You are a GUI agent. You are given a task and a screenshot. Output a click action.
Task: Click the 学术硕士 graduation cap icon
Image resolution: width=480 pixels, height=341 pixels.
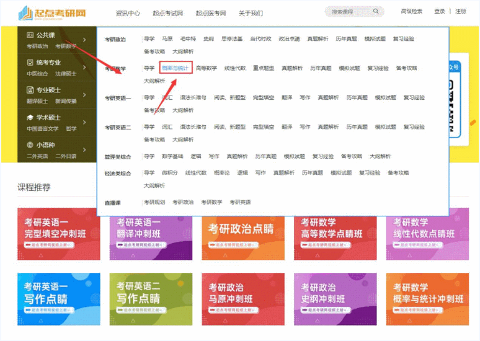(30, 118)
